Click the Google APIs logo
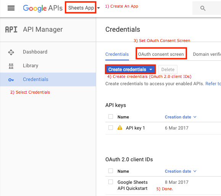Screen dimensions: 221x196 coord(43,8)
